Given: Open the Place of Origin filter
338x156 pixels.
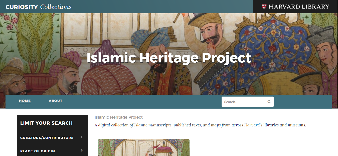Looking at the screenshot, I should tap(38, 151).
